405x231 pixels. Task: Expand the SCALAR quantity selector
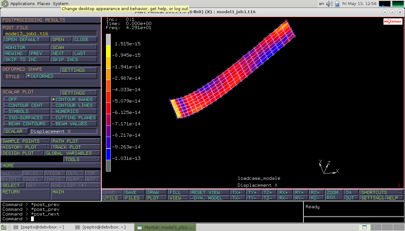pyautogui.click(x=16, y=131)
